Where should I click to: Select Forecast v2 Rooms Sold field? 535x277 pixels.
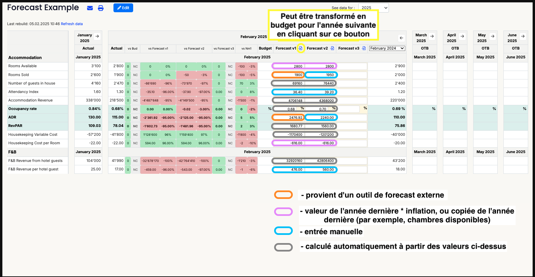[x=321, y=75]
